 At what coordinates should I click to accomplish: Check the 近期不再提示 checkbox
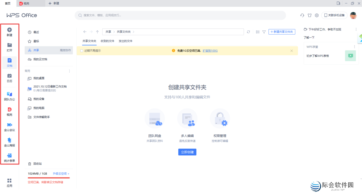pos(82,51)
